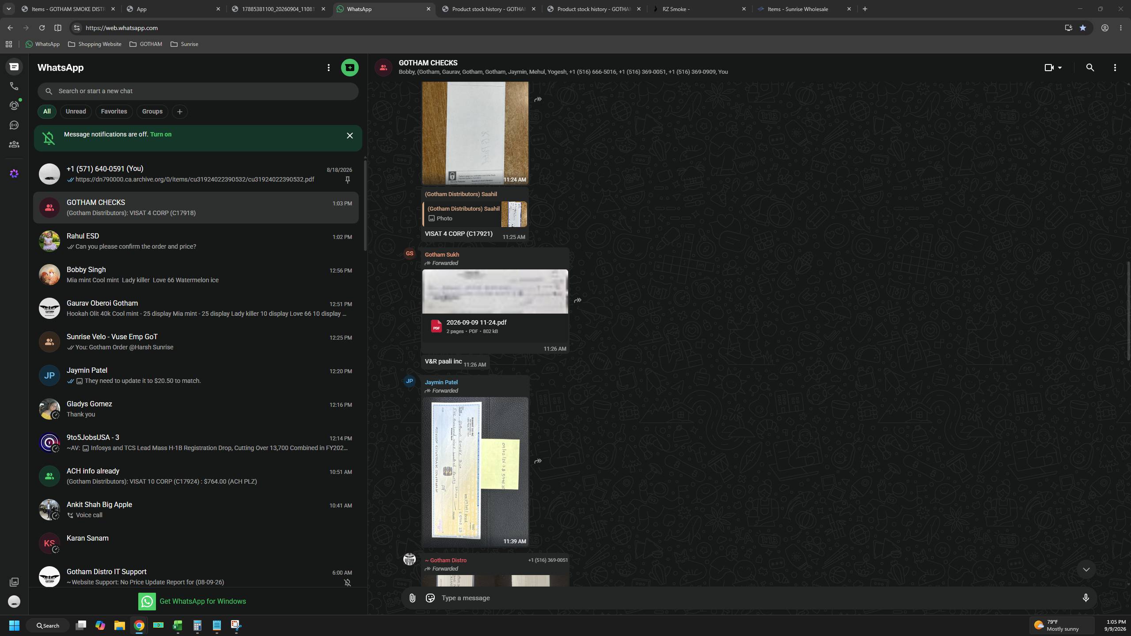Open the Communities sidebar icon

pyautogui.click(x=14, y=144)
